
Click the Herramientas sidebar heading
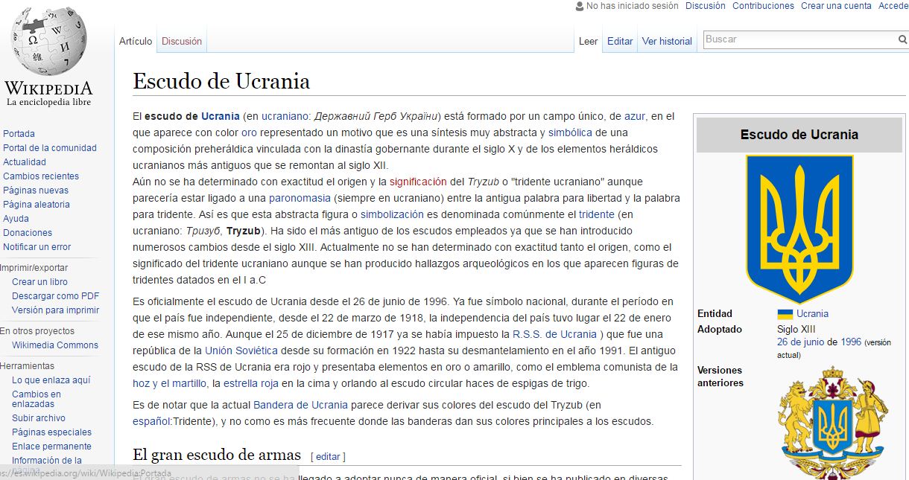click(27, 366)
